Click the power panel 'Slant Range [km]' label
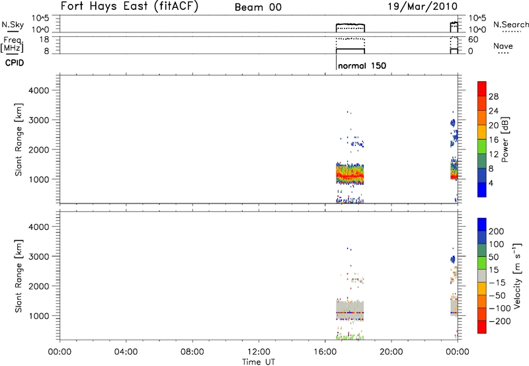Screen dimensions: 529x366 coord(19,139)
